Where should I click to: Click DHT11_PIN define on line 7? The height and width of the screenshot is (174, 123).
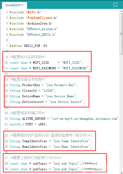point(32,46)
